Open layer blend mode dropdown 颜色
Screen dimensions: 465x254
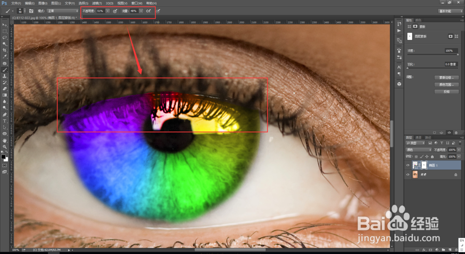(x=418, y=150)
